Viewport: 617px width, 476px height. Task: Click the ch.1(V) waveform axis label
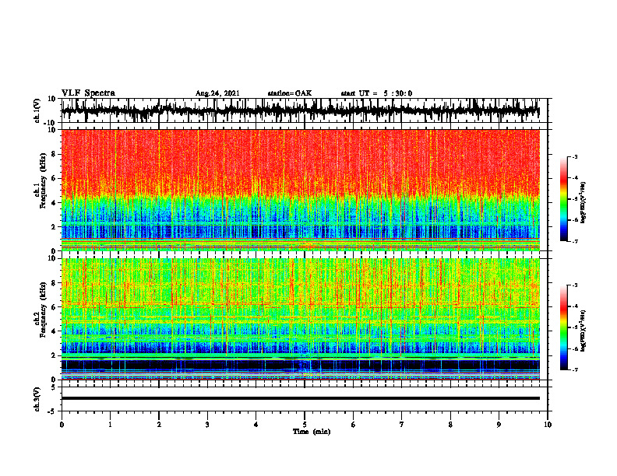[x=37, y=110]
